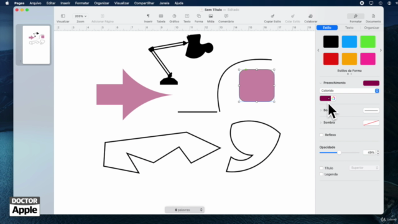The image size is (398, 224).
Task: Open the Mídia media icon
Action: coord(211,16)
